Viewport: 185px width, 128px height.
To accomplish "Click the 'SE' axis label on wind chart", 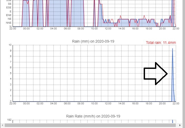I will click(10, 4).
